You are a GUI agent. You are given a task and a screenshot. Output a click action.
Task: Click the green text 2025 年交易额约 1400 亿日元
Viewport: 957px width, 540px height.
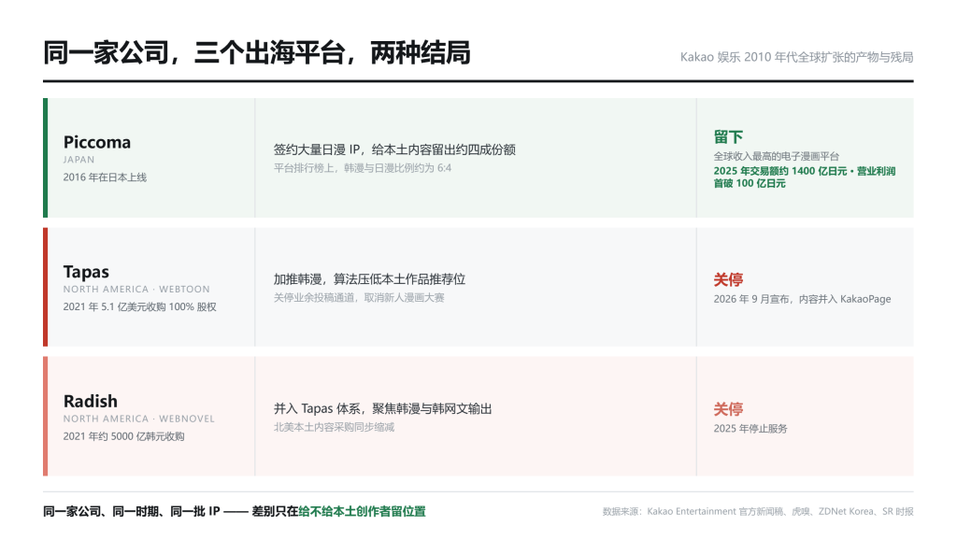(x=780, y=171)
